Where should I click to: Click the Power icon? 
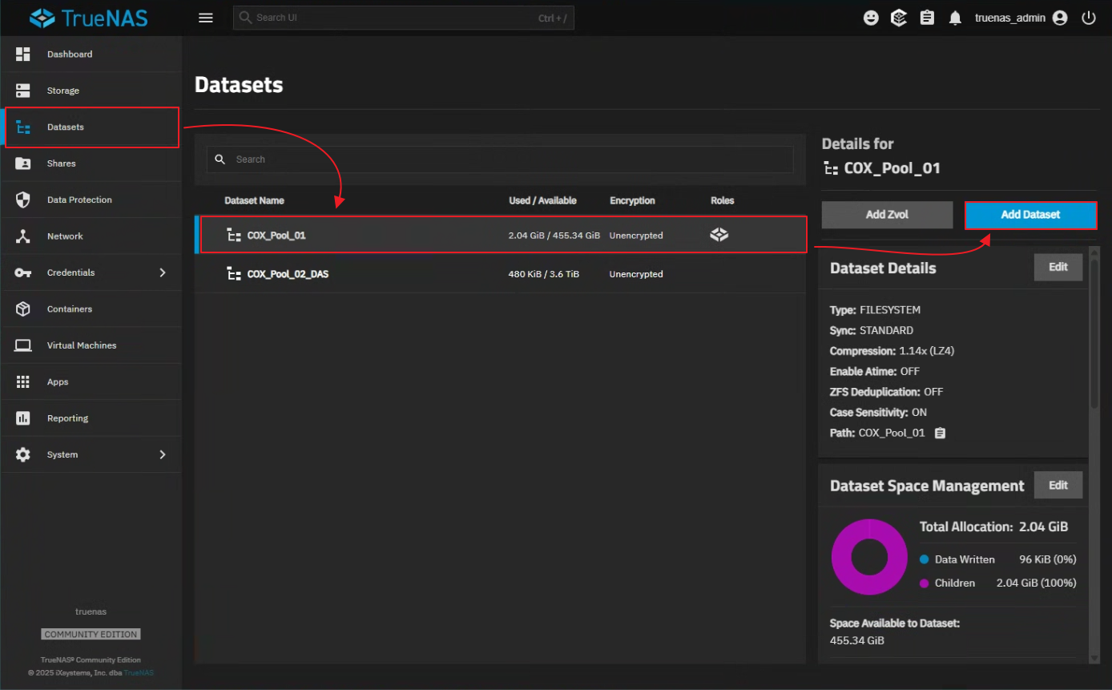[x=1088, y=18]
